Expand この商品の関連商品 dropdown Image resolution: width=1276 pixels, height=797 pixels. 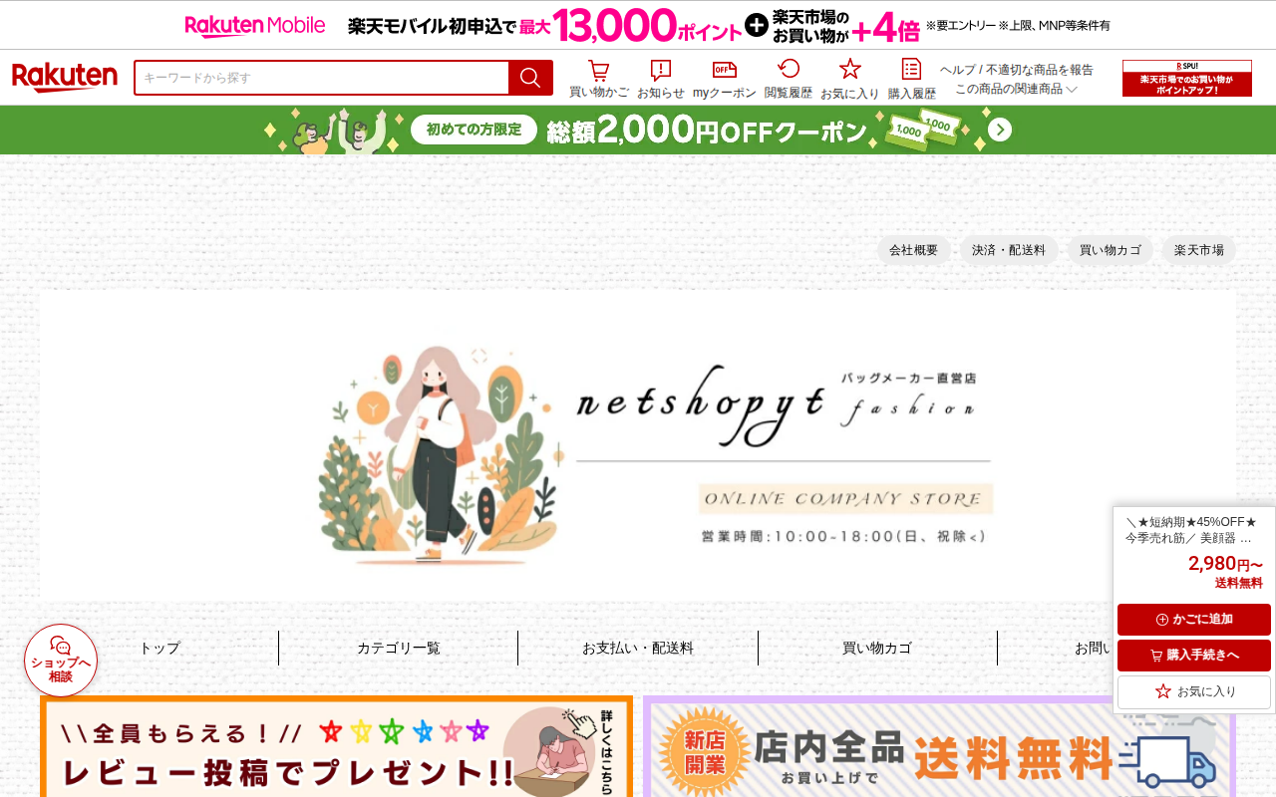click(1016, 89)
